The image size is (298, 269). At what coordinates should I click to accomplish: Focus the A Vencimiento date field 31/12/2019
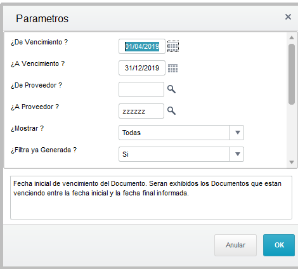coord(142,68)
